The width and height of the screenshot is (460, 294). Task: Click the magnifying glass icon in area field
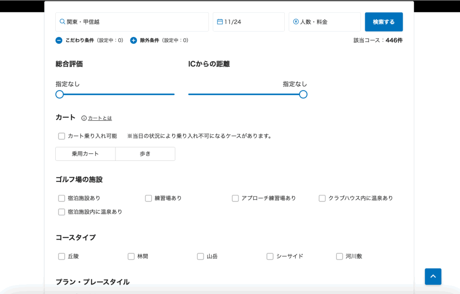point(62,22)
